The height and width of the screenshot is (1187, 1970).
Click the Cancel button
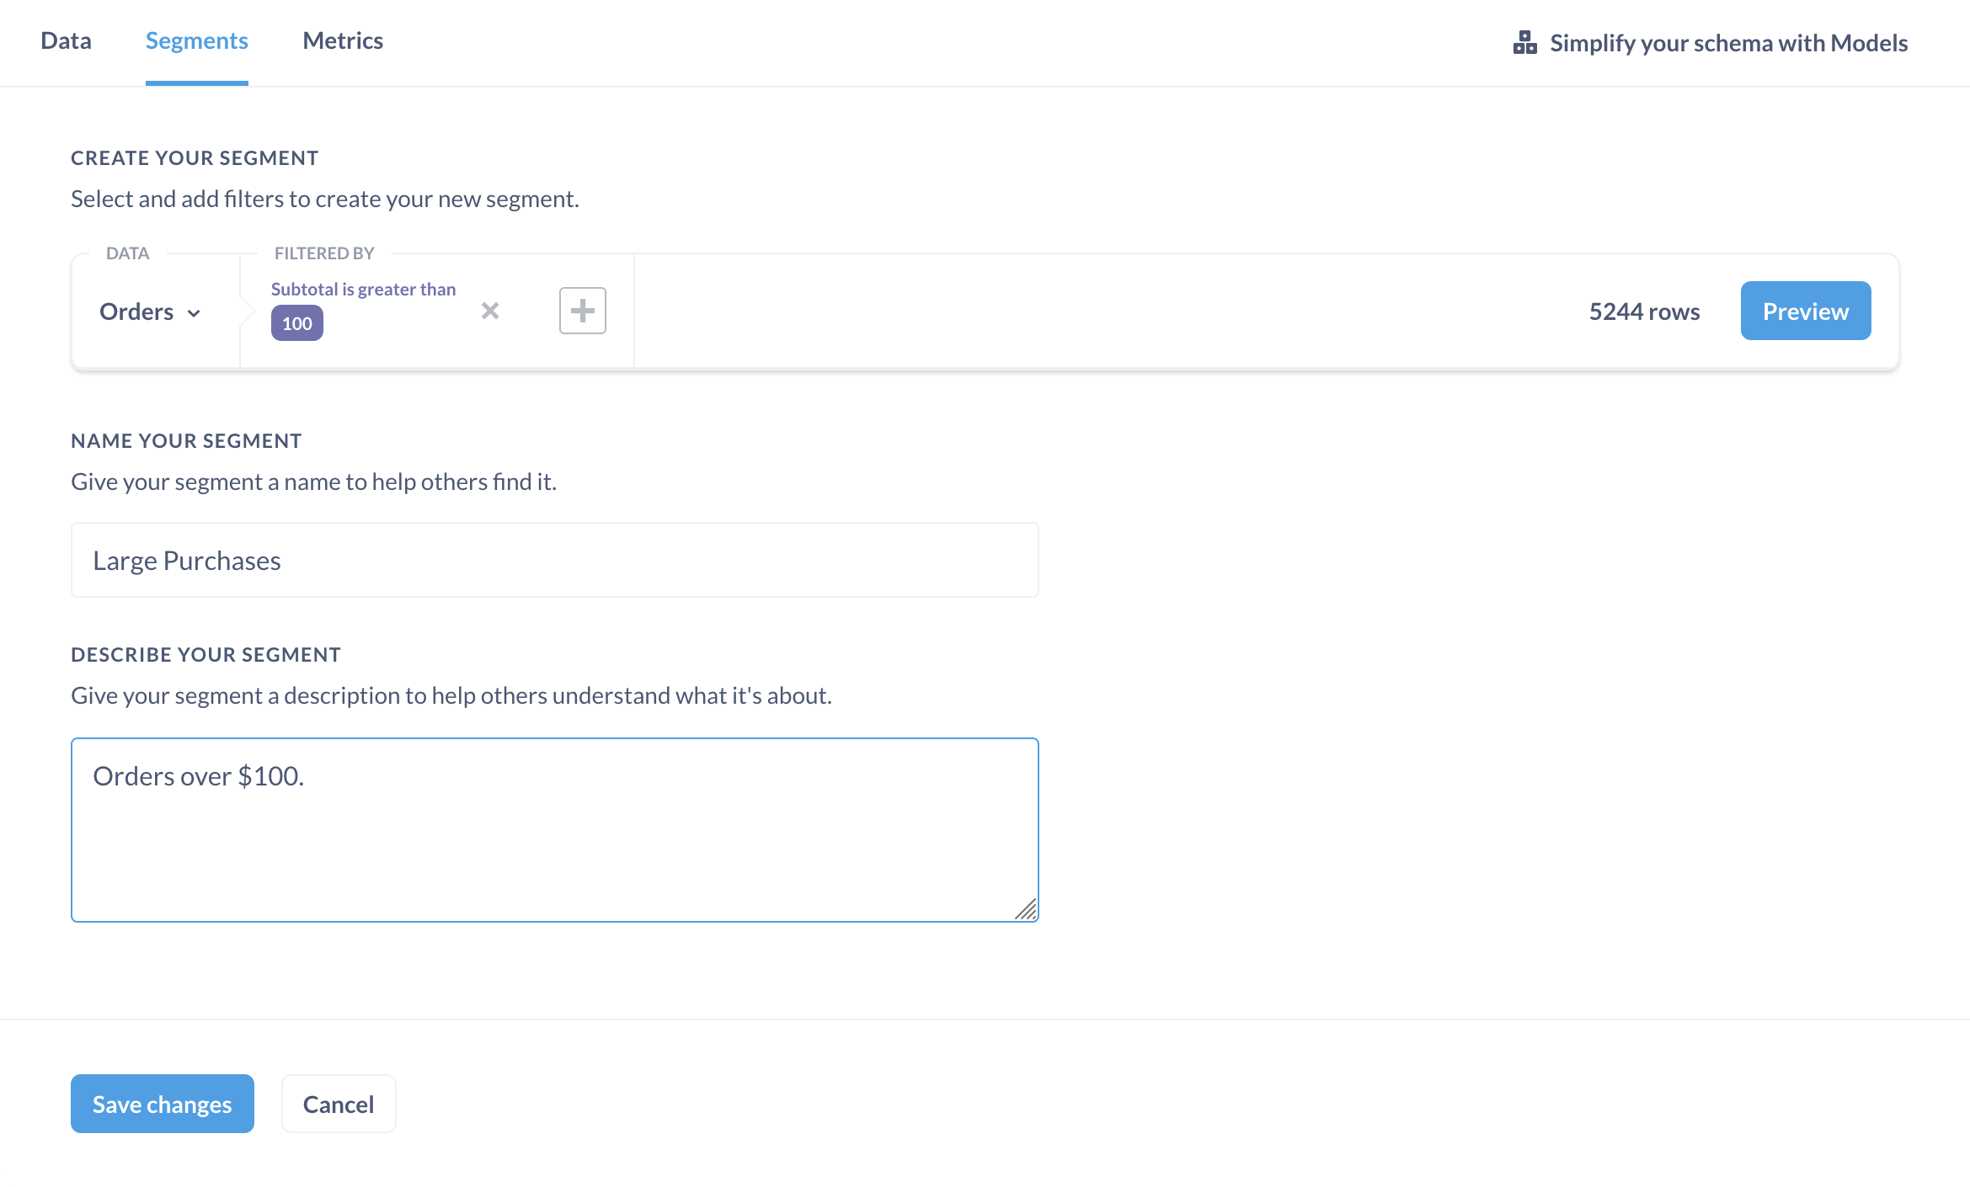coord(338,1104)
